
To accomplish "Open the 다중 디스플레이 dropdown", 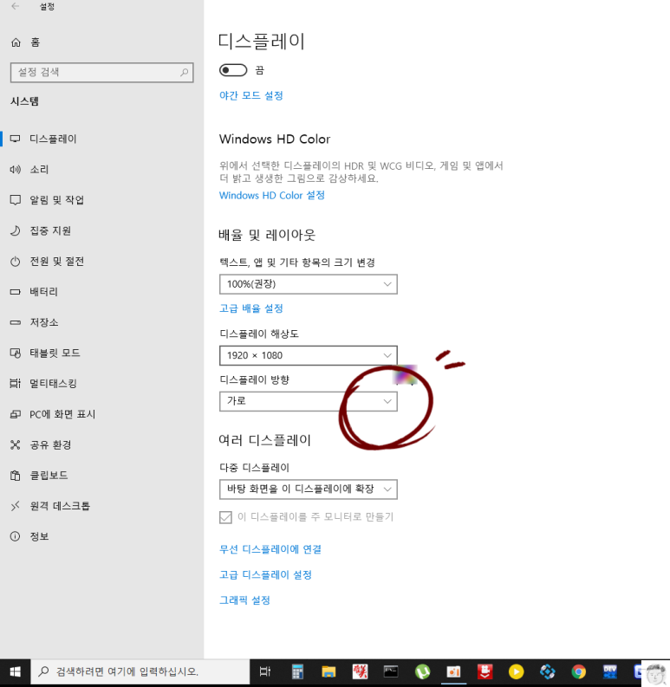I will (309, 489).
